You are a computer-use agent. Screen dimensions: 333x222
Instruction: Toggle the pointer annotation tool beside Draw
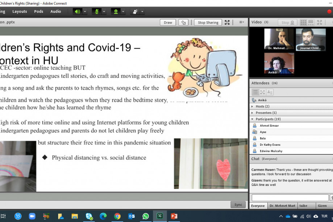(x=183, y=22)
